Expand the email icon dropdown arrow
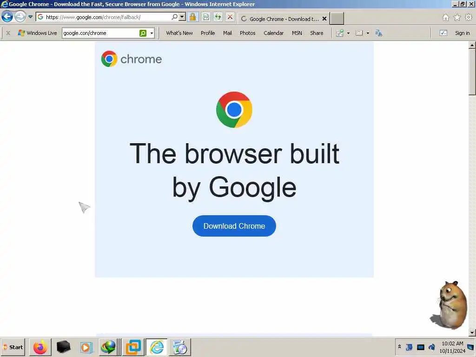The width and height of the screenshot is (476, 357). pyautogui.click(x=368, y=33)
